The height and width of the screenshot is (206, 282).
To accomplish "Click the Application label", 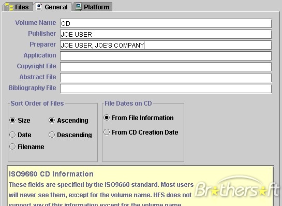I will point(40,55).
